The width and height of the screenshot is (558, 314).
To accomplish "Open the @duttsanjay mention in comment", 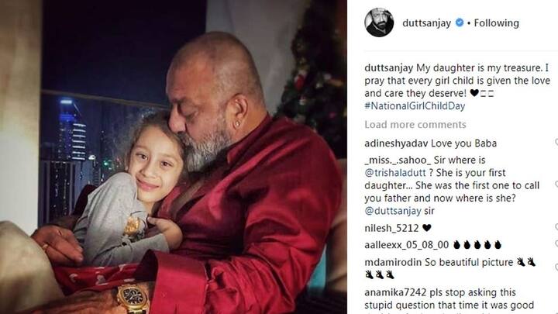I will tap(393, 211).
